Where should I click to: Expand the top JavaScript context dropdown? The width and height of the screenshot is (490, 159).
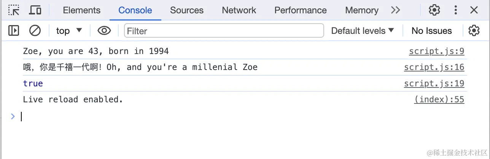pos(69,30)
